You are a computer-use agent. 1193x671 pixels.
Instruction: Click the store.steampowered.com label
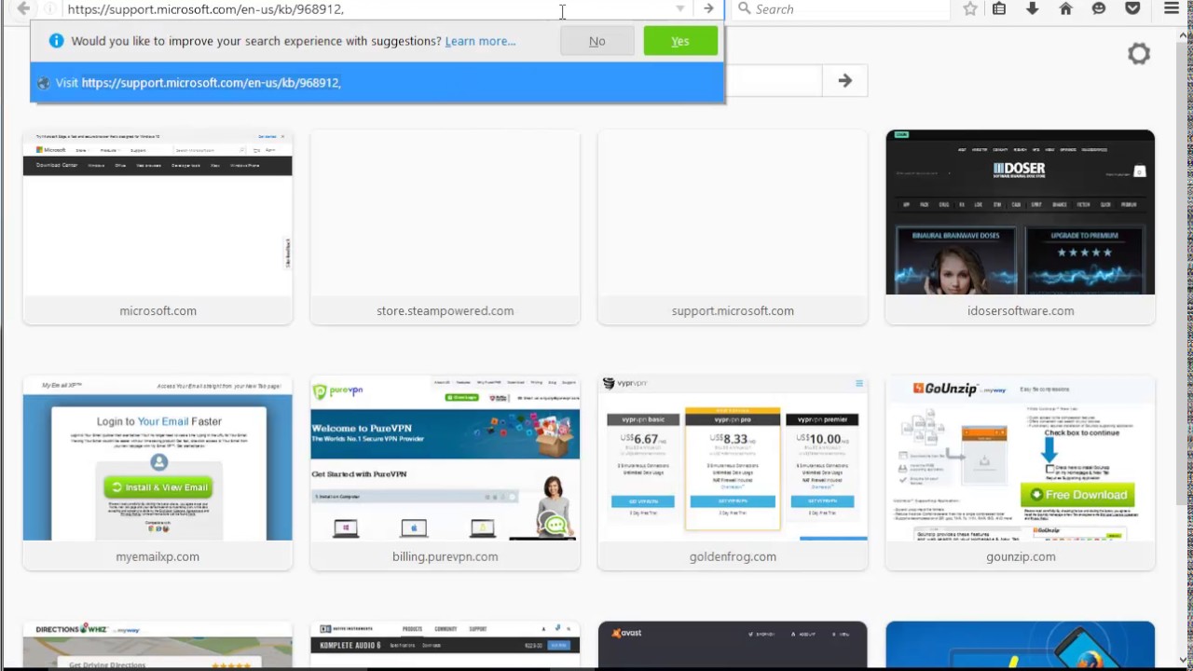446,310
